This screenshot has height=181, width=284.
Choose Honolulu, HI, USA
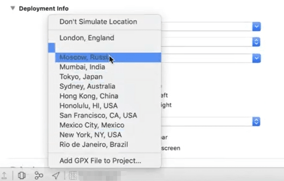[x=105, y=106]
